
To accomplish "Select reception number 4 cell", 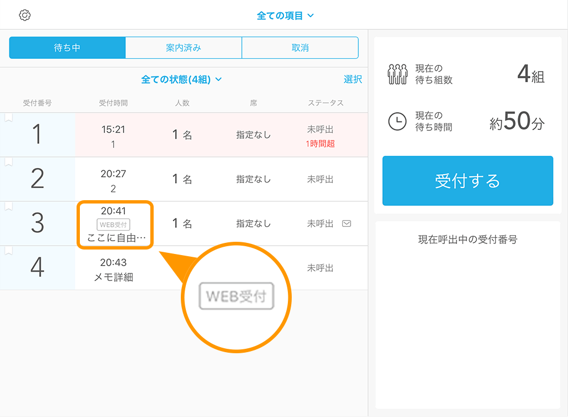I will coord(37,268).
